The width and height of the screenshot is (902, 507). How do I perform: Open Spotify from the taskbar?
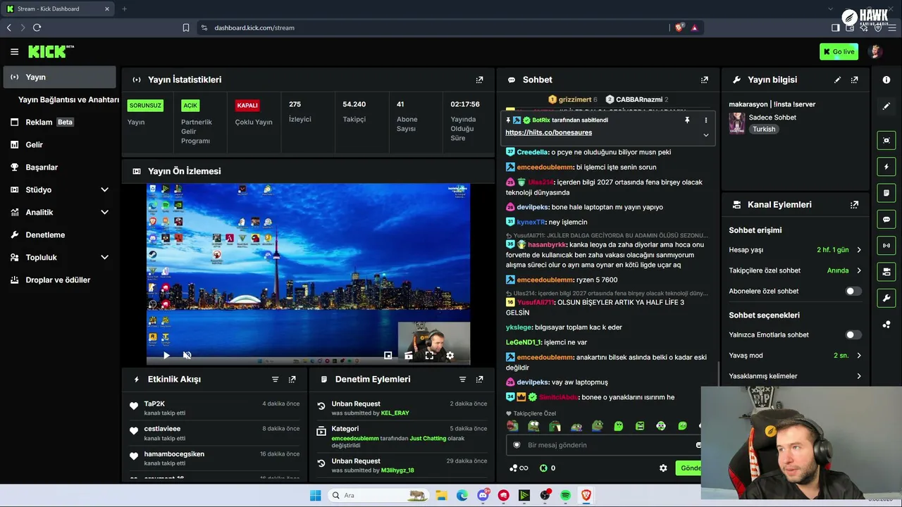click(565, 496)
